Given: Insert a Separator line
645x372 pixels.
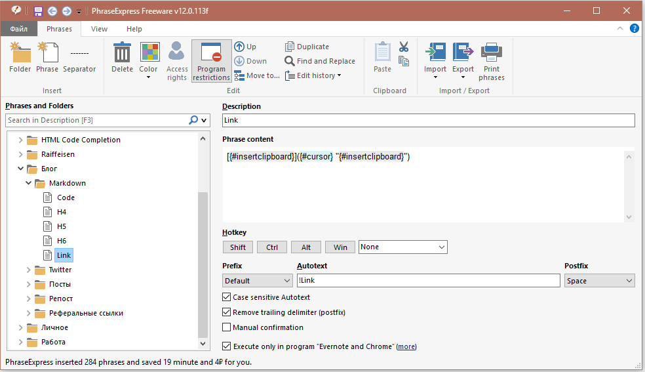Looking at the screenshot, I should click(x=79, y=58).
